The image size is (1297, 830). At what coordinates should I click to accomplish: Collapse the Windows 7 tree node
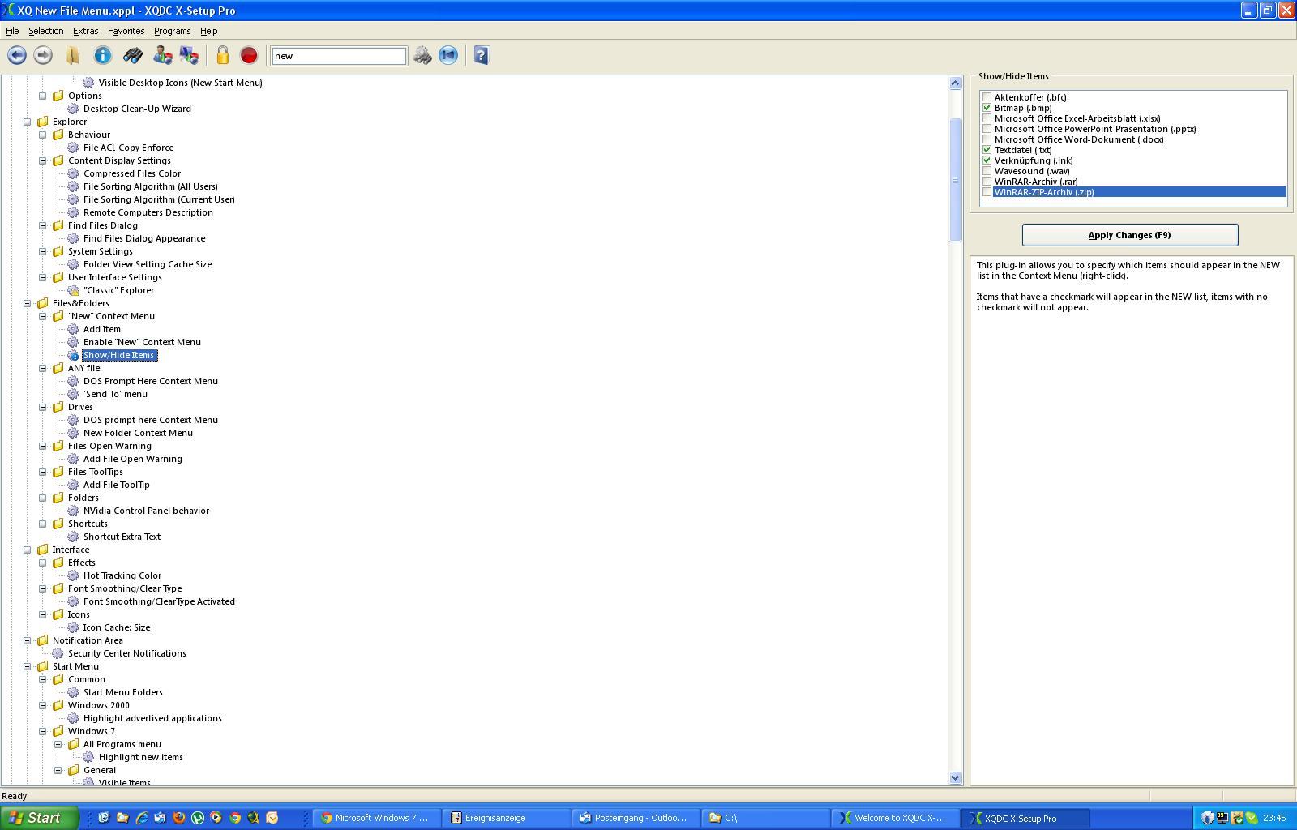click(42, 731)
